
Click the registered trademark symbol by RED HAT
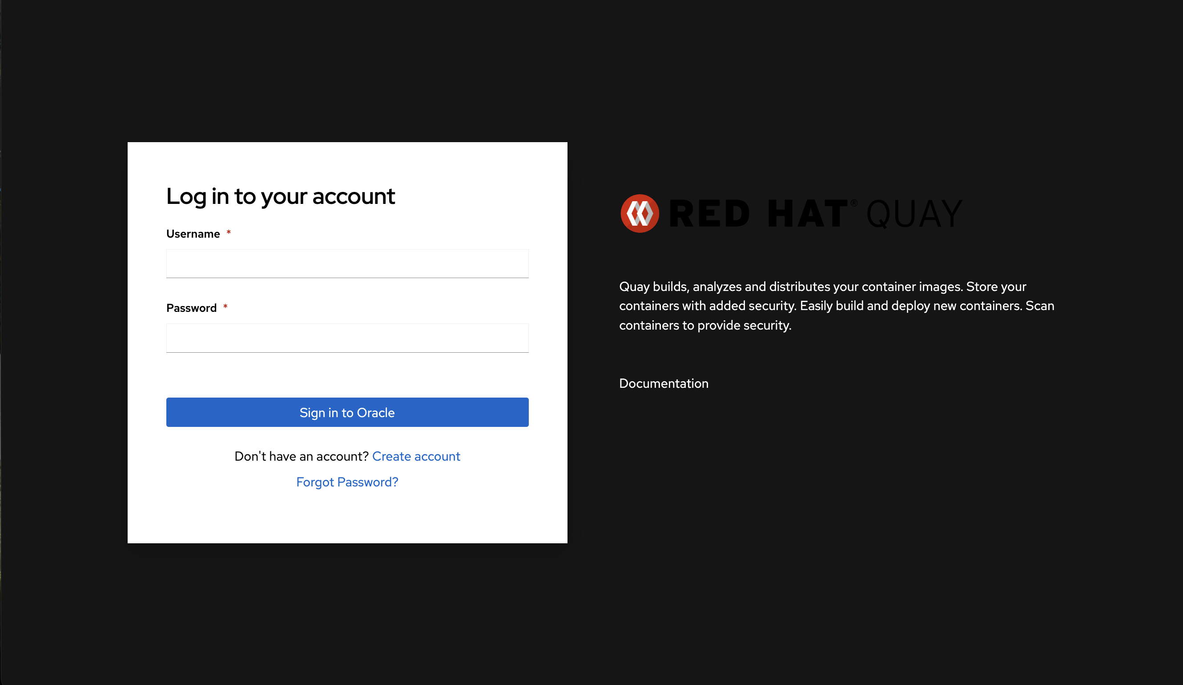coord(854,203)
